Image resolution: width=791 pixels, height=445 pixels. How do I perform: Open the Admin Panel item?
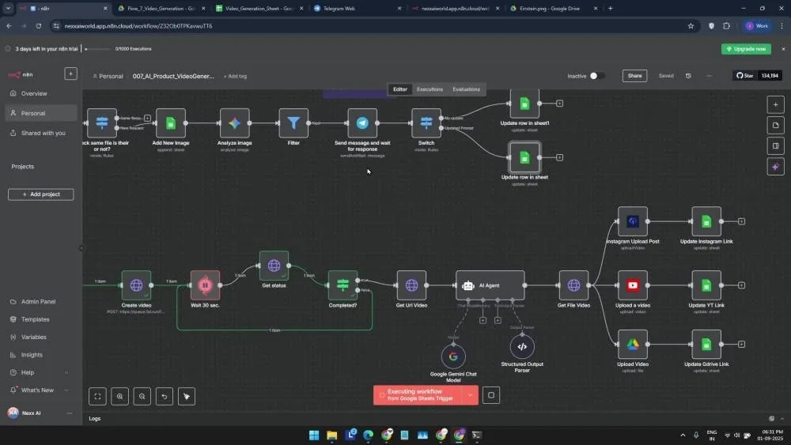41,301
